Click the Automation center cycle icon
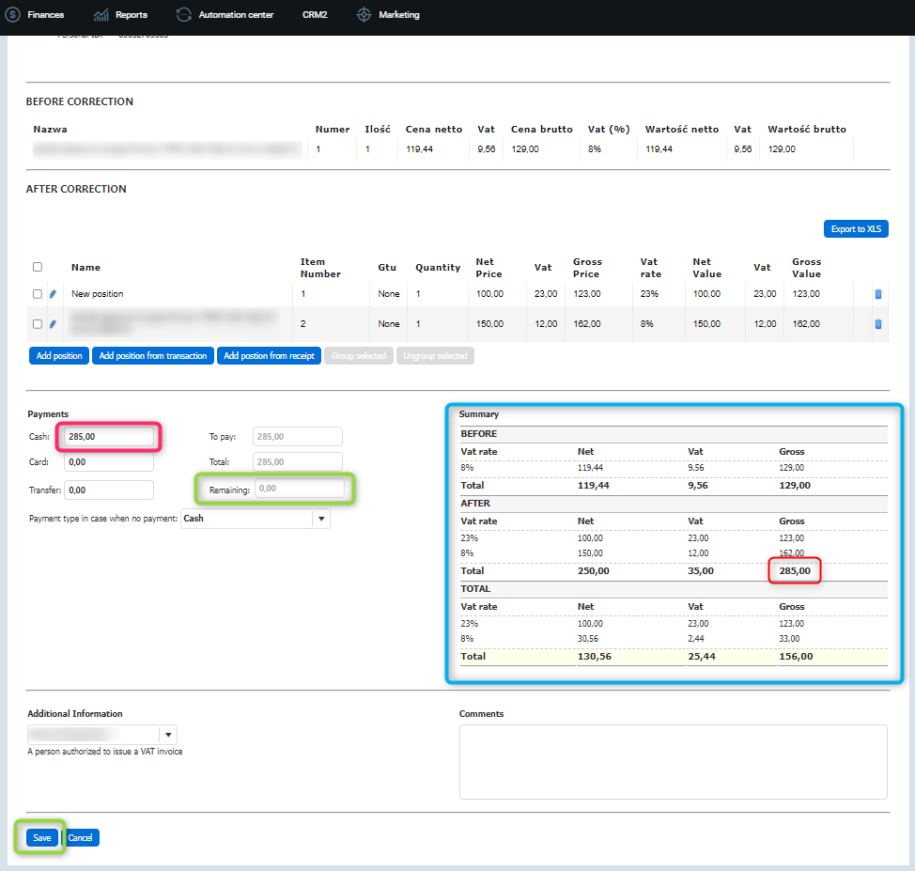This screenshot has width=915, height=871. click(x=184, y=15)
